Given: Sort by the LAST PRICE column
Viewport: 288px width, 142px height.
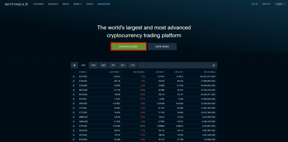Looking at the screenshot, I should pyautogui.click(x=115, y=72).
